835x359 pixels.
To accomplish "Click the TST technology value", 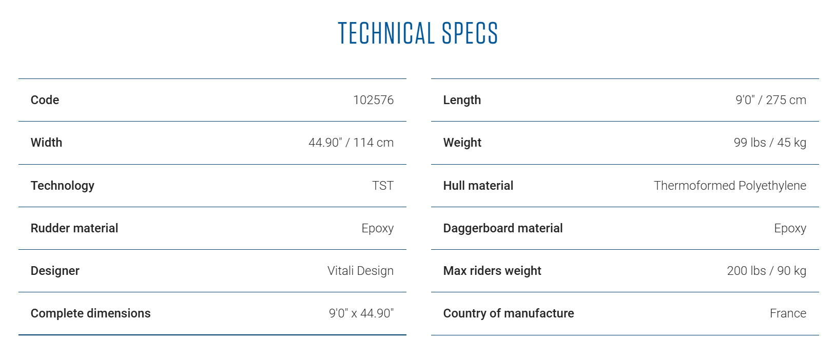I will point(383,186).
